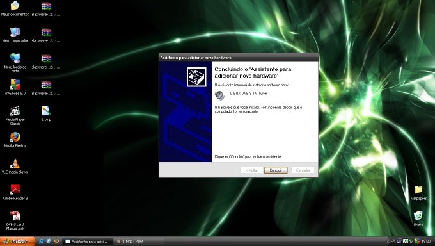Select Adobe Reader 8 desktop shortcut

coord(15,192)
